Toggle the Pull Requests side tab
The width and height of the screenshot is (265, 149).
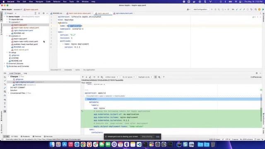pyautogui.click(x=1, y=29)
